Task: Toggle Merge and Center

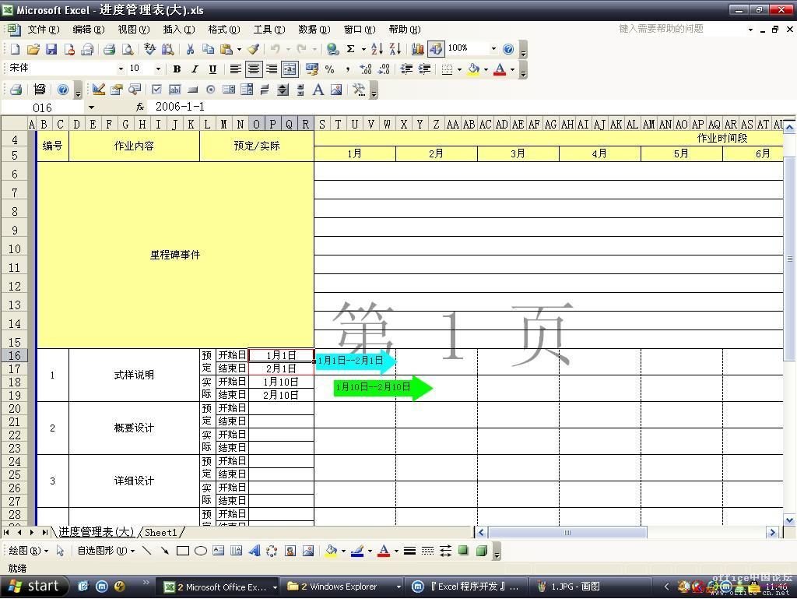Action: pos(290,69)
